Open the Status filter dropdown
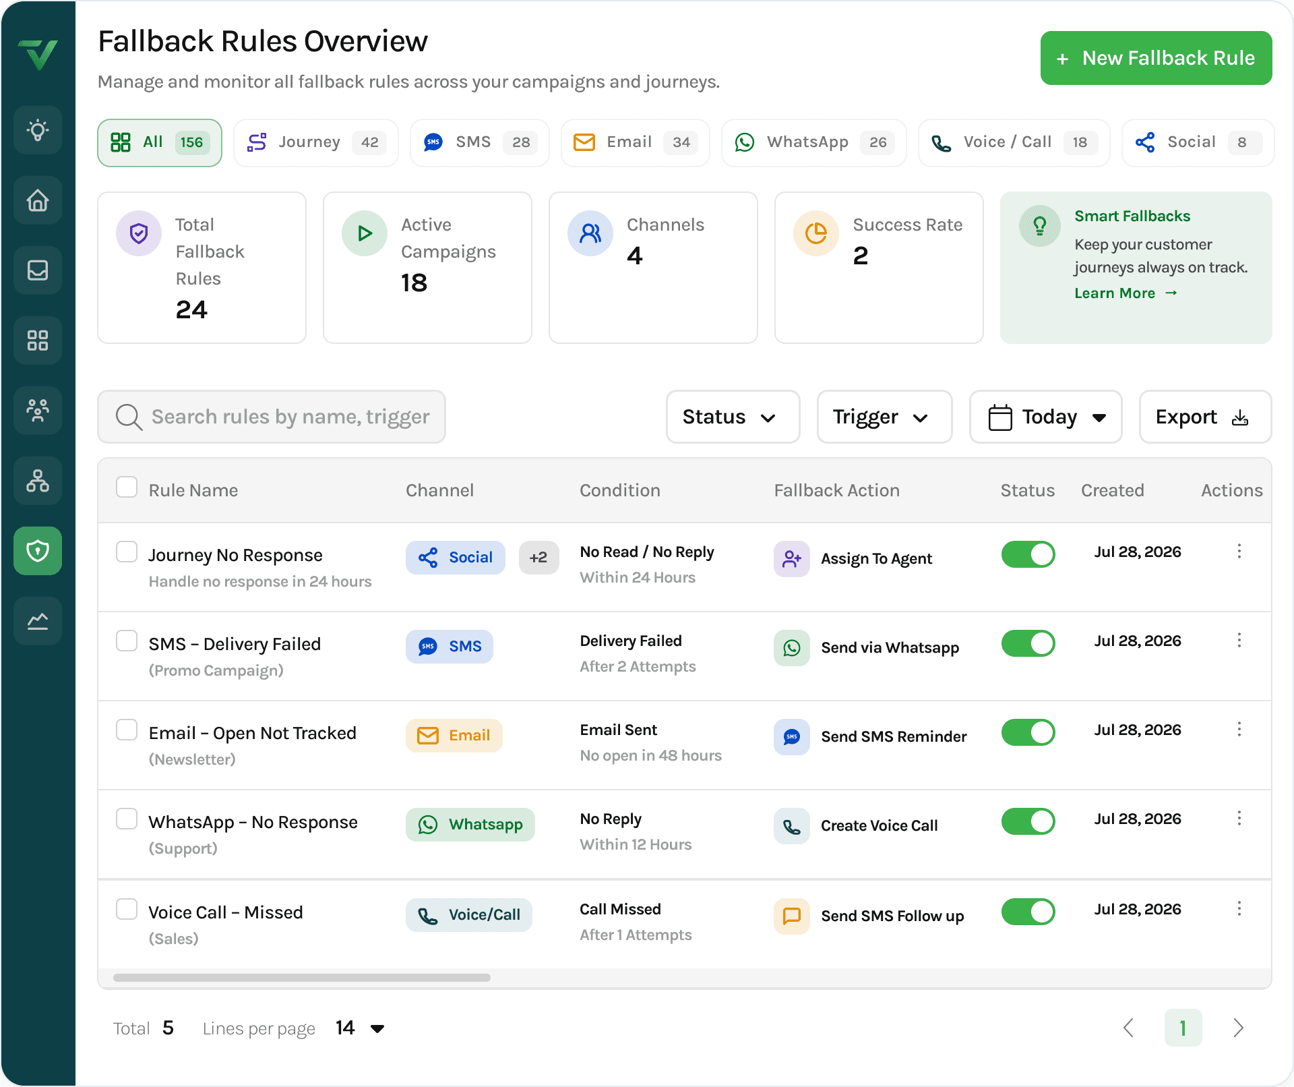1294x1087 pixels. (733, 417)
